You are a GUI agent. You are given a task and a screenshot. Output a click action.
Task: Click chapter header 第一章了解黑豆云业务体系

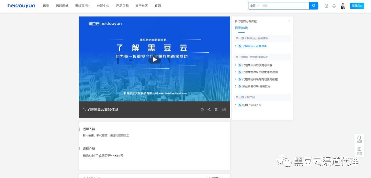tap(262, 38)
